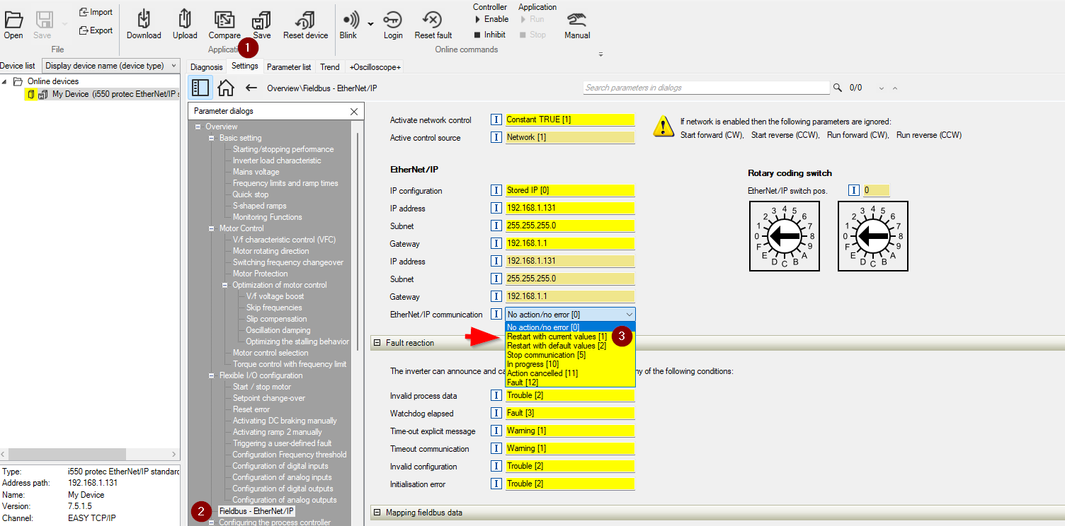The height and width of the screenshot is (526, 1065).
Task: Go to the Home overview icon
Action: pos(226,88)
